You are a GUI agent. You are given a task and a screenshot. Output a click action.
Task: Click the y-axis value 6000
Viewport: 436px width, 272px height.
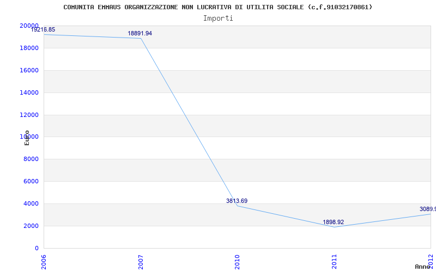31,181
